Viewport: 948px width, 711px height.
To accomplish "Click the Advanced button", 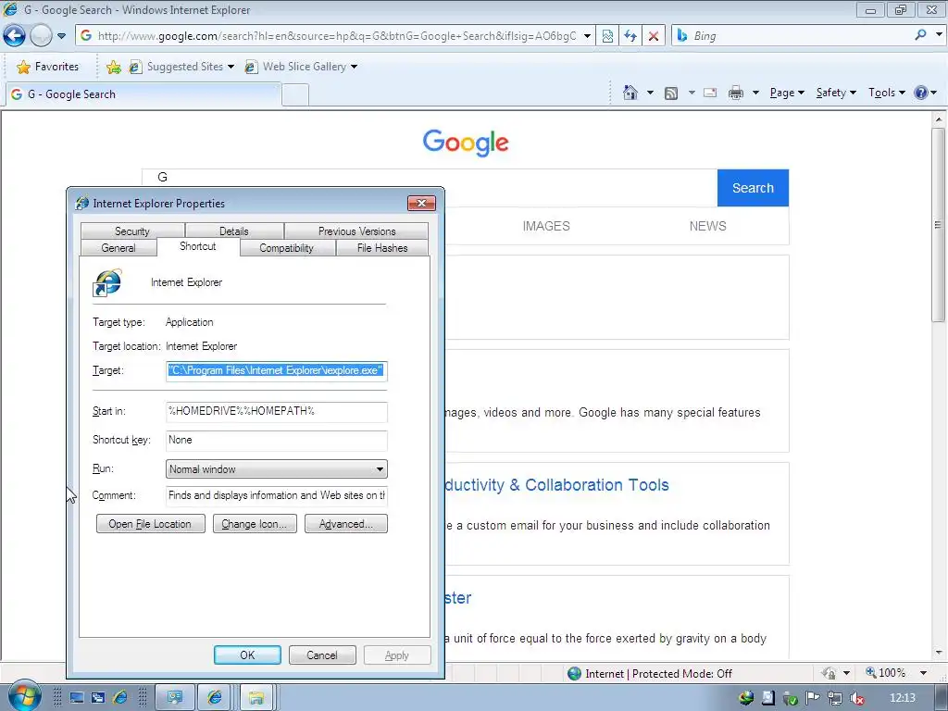I will [346, 524].
